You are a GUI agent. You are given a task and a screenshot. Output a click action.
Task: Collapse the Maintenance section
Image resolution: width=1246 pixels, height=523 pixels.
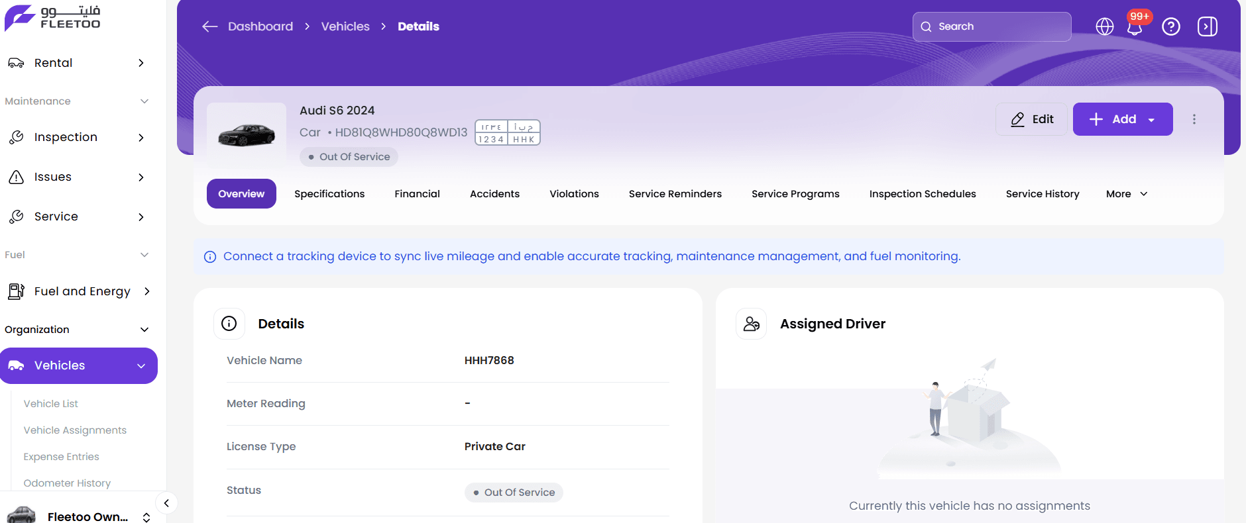(x=144, y=101)
